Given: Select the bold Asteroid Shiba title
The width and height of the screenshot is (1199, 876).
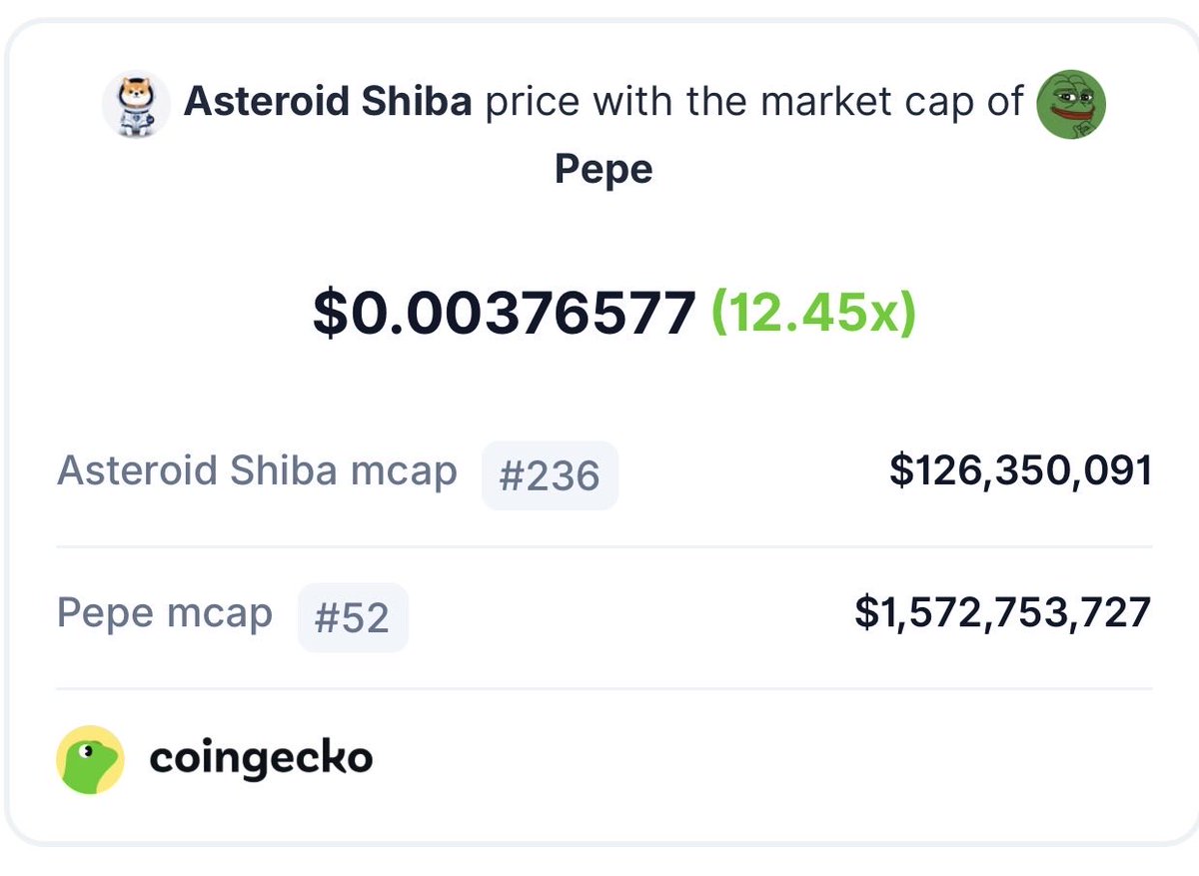Looking at the screenshot, I should click(328, 102).
